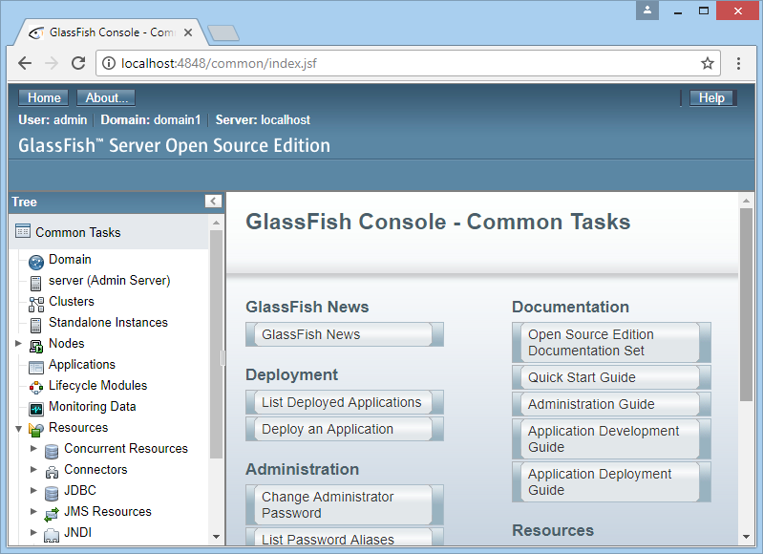
Task: Close the GlassFish Console tab
Action: [x=188, y=32]
